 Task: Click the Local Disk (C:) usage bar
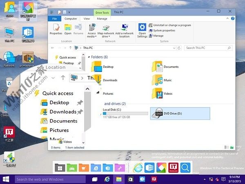[125, 113]
